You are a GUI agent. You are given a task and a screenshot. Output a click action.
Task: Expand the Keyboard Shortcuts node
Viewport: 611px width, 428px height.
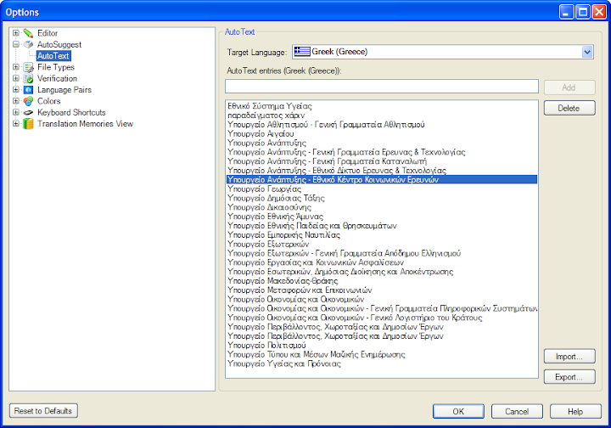[16, 112]
